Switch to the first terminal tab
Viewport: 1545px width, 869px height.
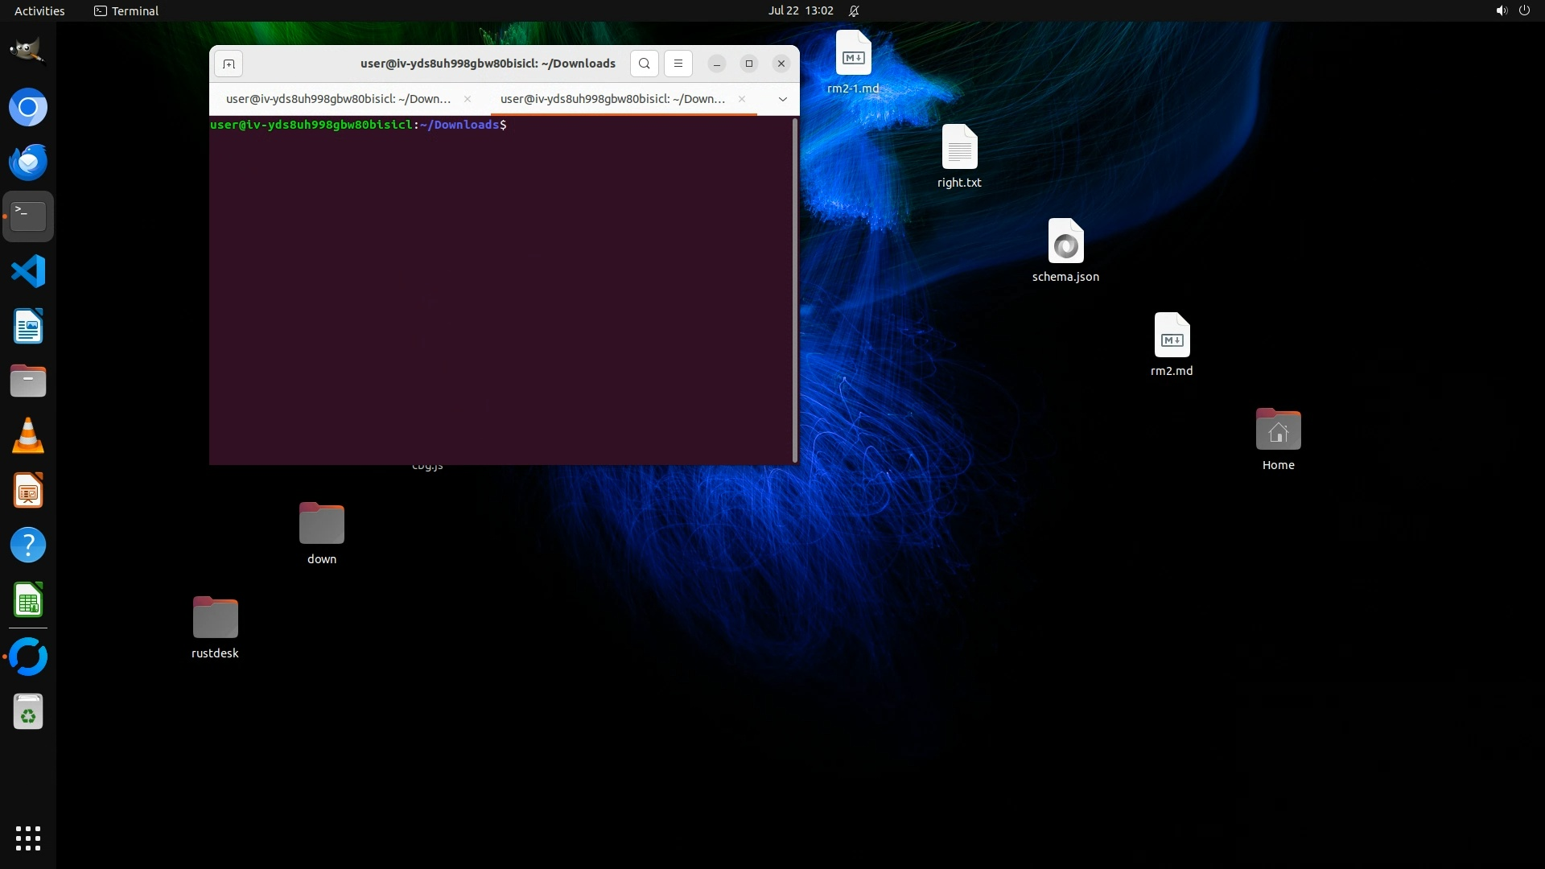(x=338, y=99)
